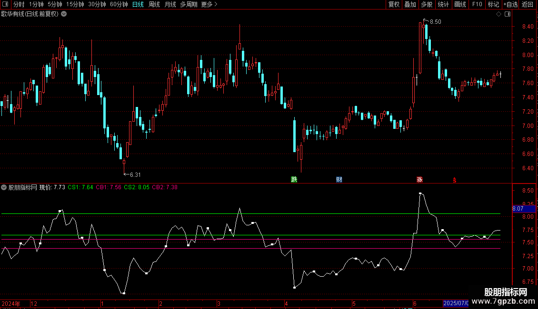Click the 标记 mark button
This screenshot has height=309, width=538.
click(493, 4)
